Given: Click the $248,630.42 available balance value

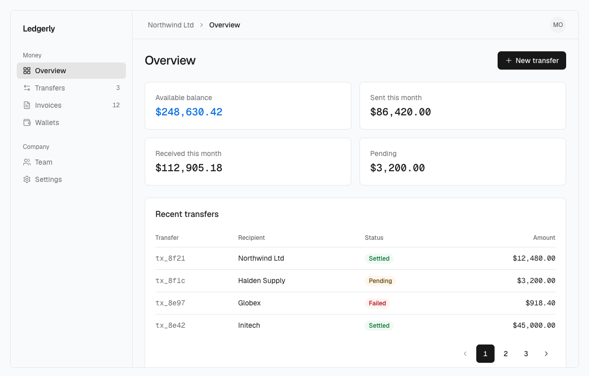Looking at the screenshot, I should (x=189, y=112).
